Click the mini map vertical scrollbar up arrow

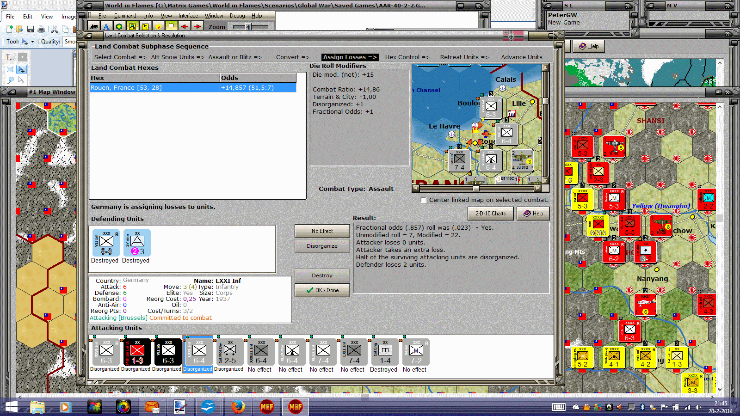coord(546,67)
